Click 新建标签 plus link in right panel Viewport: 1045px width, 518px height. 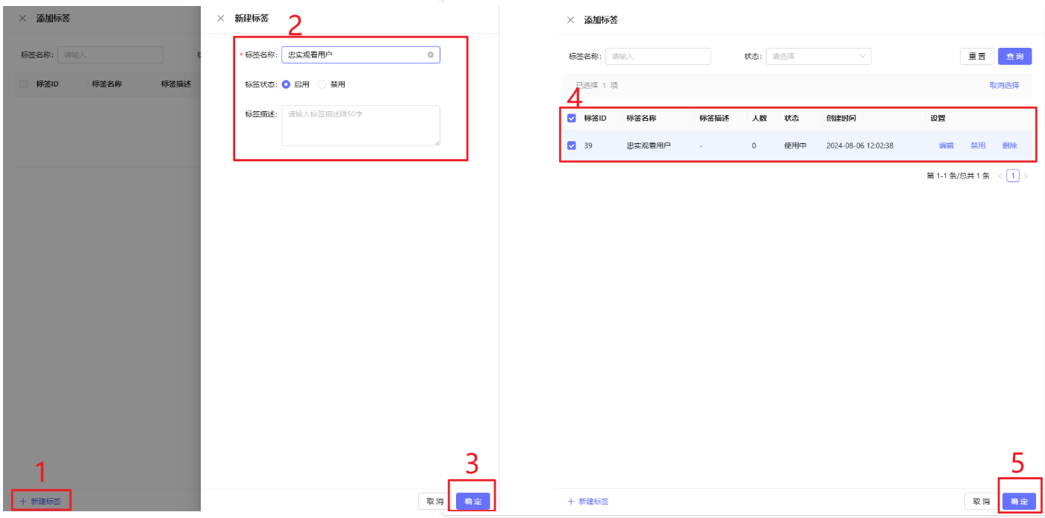click(588, 502)
